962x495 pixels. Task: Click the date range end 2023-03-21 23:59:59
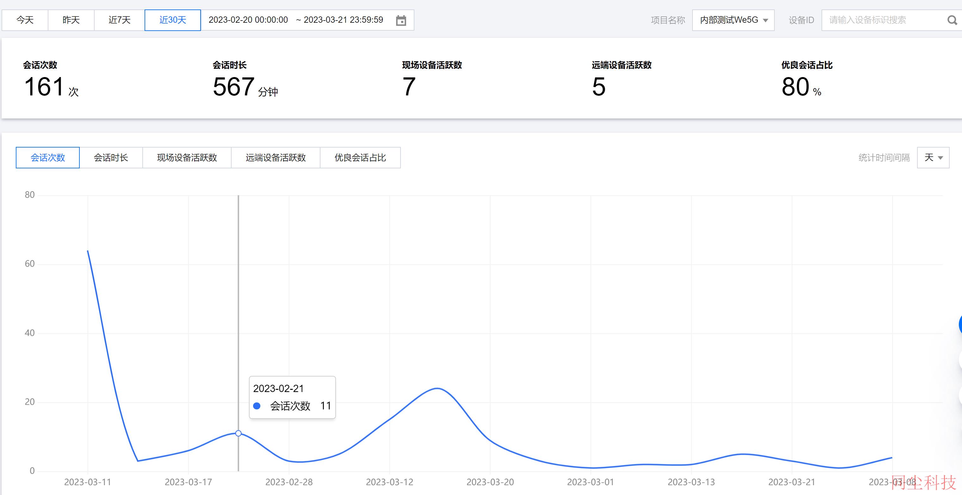[343, 20]
